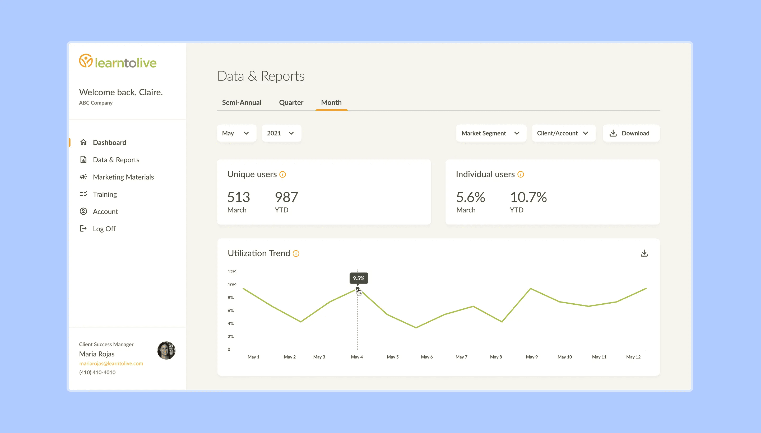Click the Unique users info icon
The width and height of the screenshot is (761, 433).
tap(283, 175)
